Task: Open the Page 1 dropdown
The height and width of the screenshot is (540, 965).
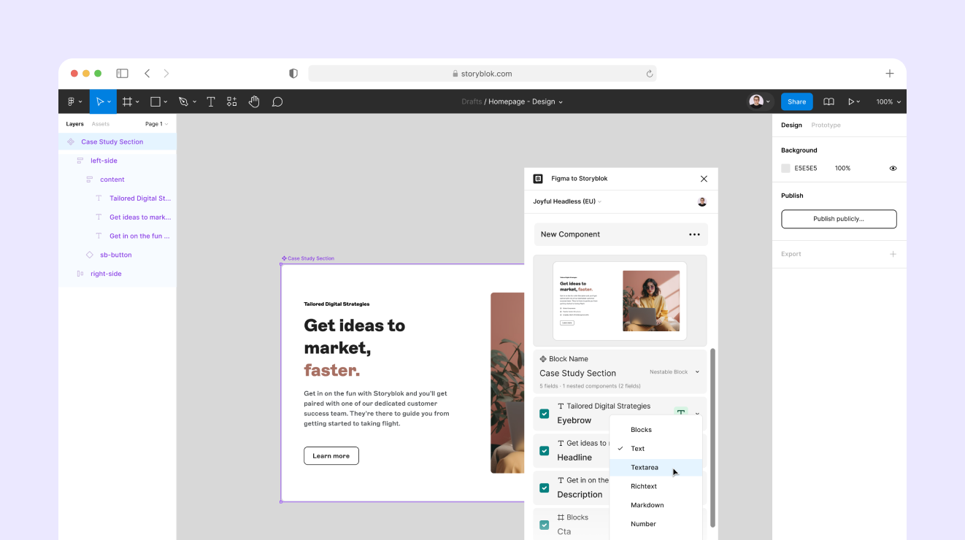Action: pyautogui.click(x=157, y=124)
